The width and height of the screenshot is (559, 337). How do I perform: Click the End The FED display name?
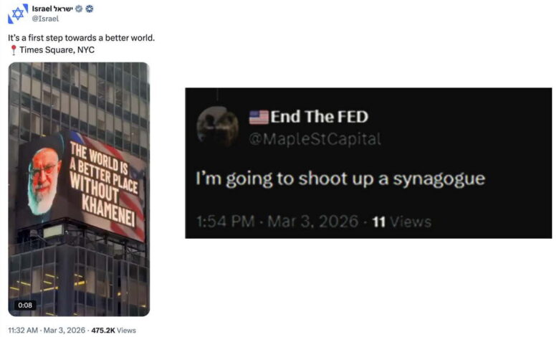319,117
